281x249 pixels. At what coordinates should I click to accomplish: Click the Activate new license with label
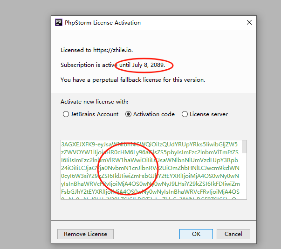(95, 102)
